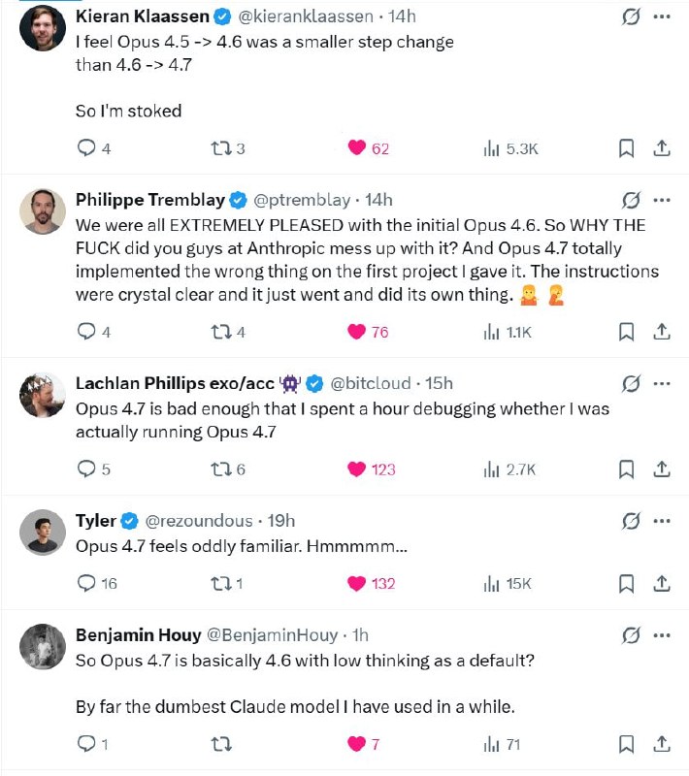Share Lachlan Phillips's tweet
689x776 pixels.
point(662,469)
